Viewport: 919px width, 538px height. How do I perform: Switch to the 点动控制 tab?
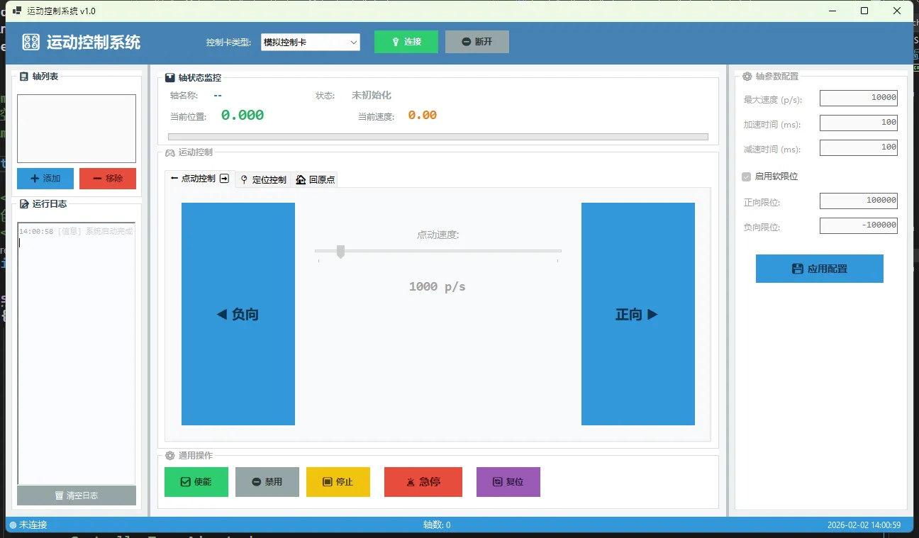click(x=199, y=179)
